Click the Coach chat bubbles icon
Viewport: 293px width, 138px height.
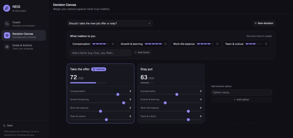pyautogui.click(x=7, y=24)
